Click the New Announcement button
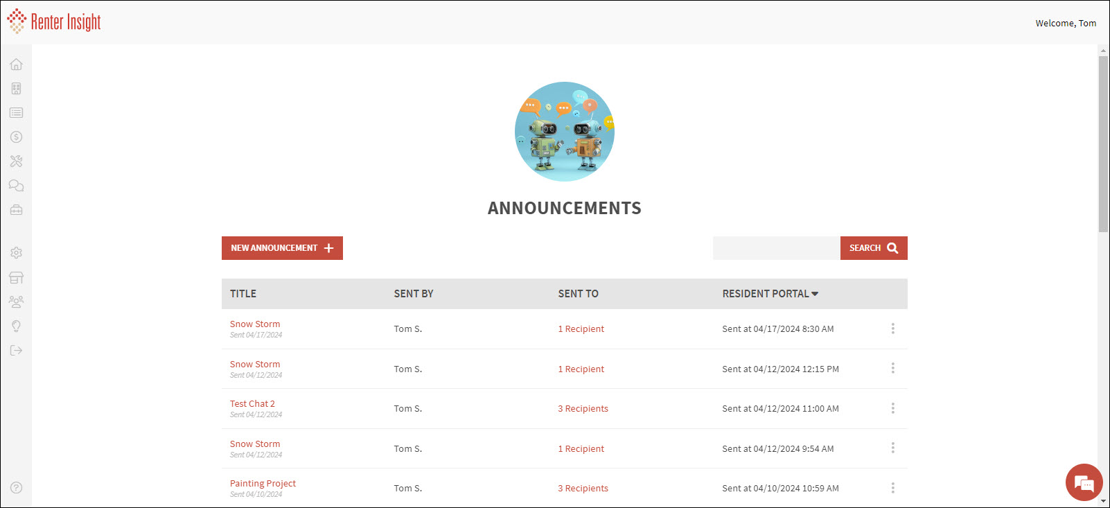 [282, 248]
